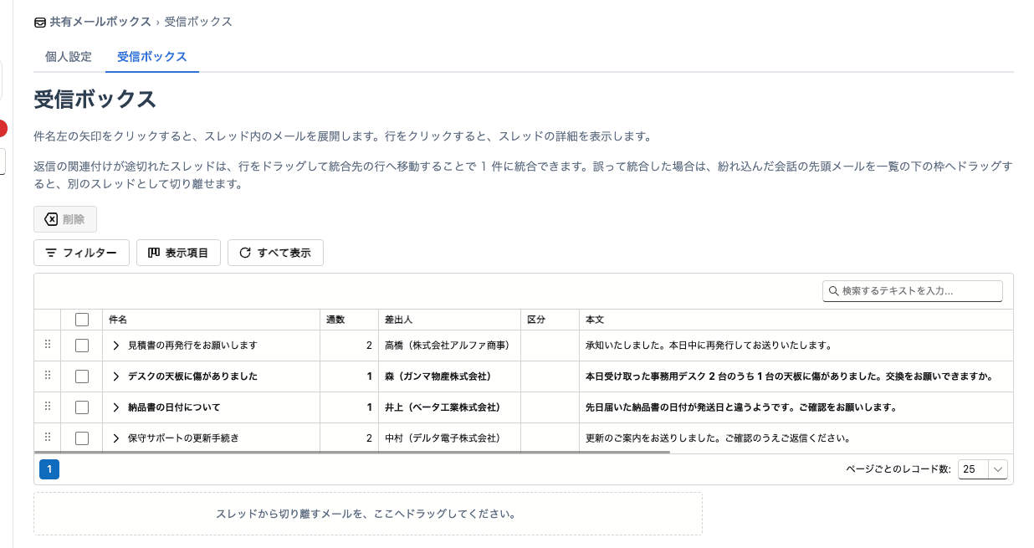Click the delete icon on 削除 button
Screen dimensions: 1034x548
(51, 219)
